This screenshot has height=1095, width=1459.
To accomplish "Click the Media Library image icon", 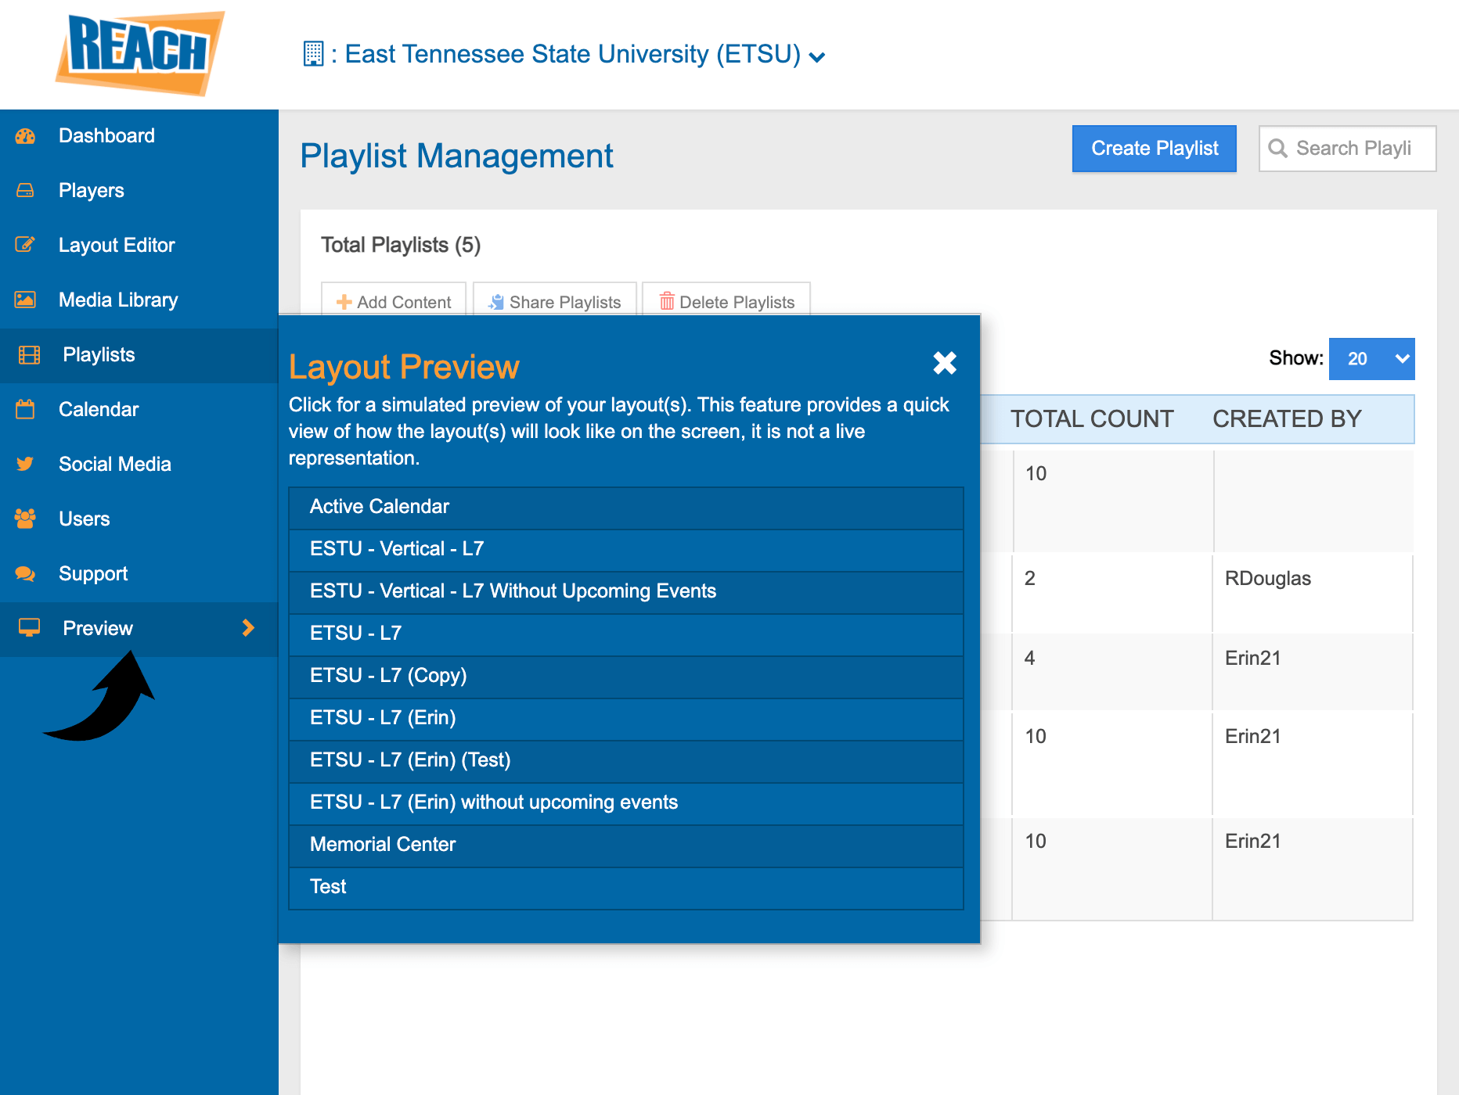I will [x=25, y=300].
